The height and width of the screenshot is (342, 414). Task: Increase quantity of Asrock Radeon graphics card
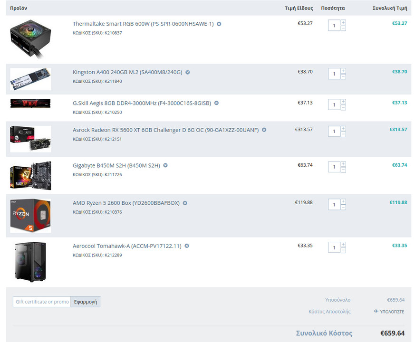point(343,129)
